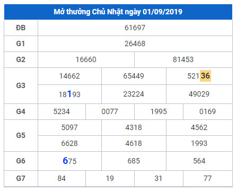
Task: Click G3 number 65449
Action: pyautogui.click(x=134, y=76)
